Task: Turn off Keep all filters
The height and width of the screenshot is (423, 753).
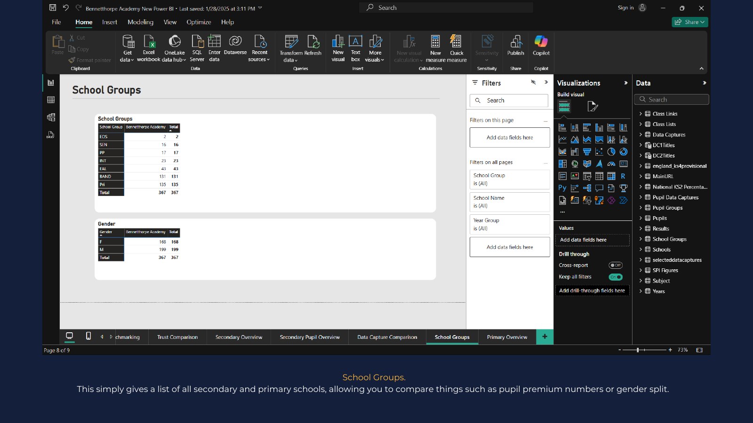Action: pyautogui.click(x=616, y=277)
